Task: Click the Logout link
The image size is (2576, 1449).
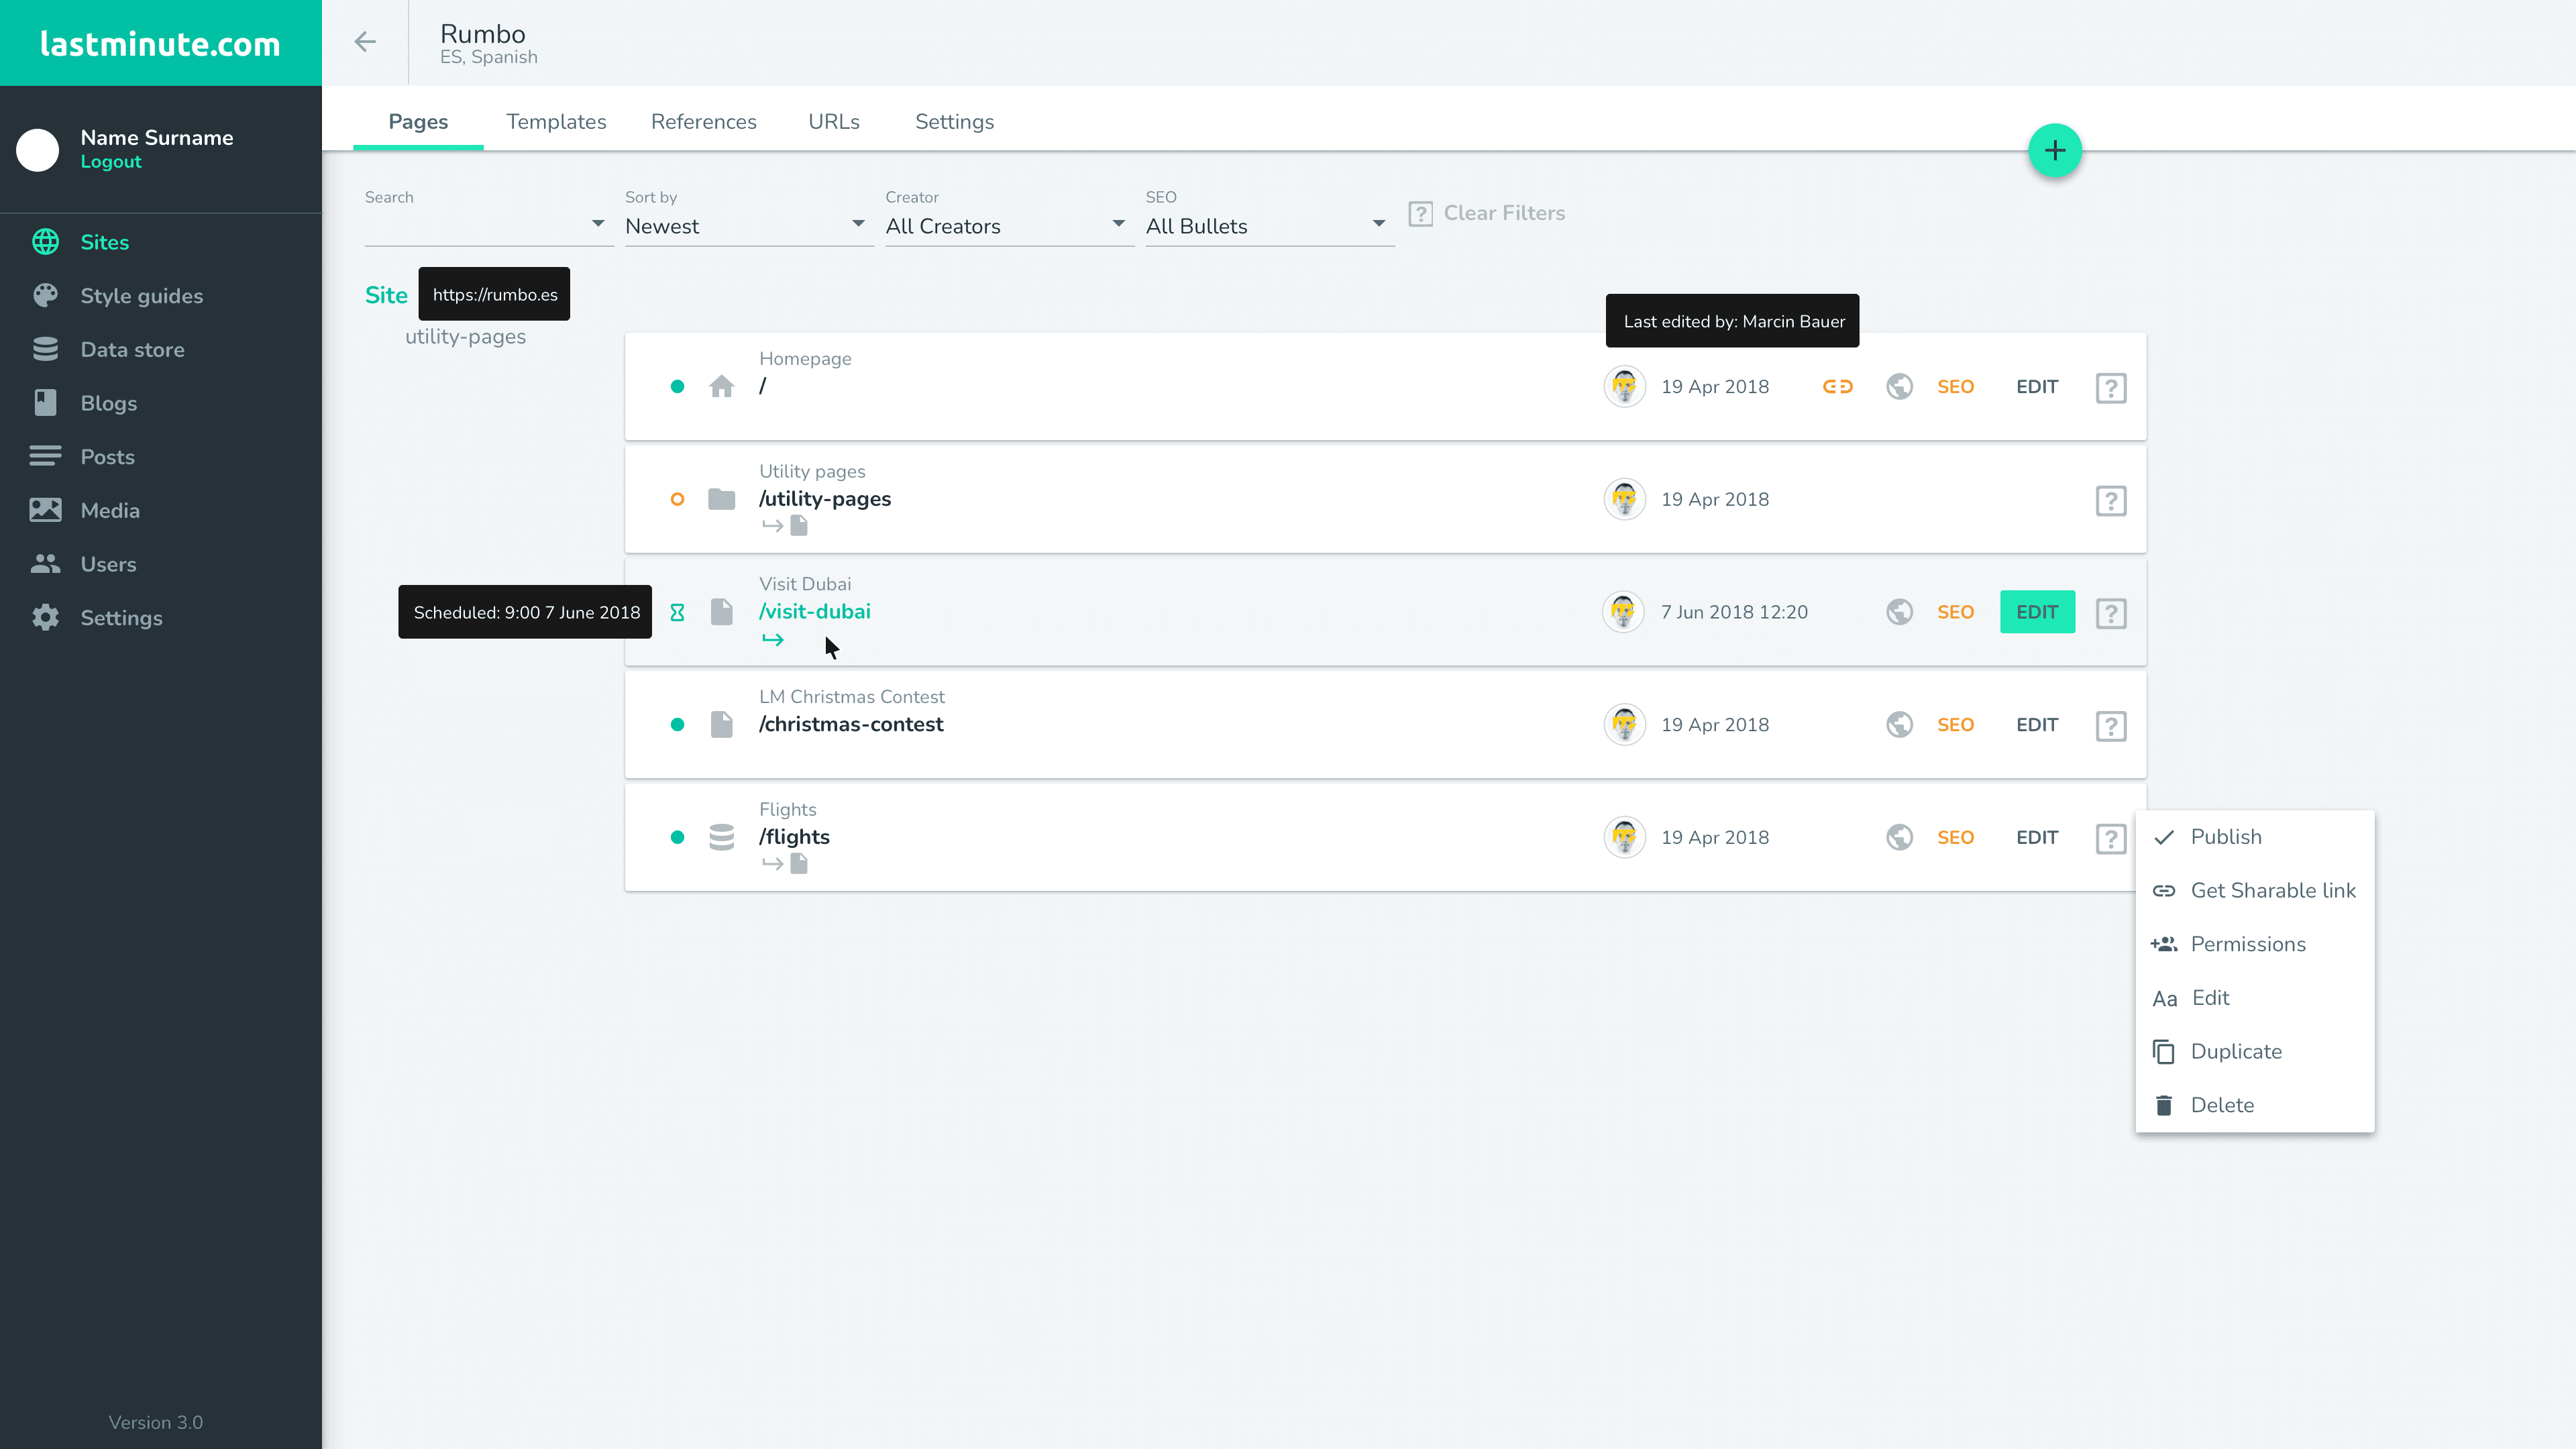Action: (110, 162)
